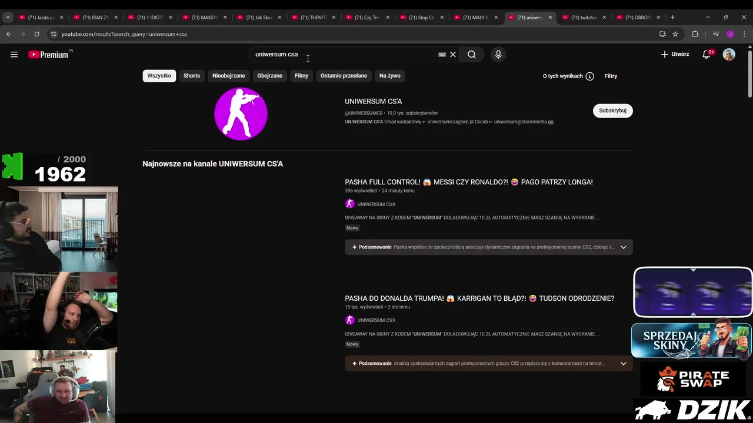Reload the page

tap(36, 34)
